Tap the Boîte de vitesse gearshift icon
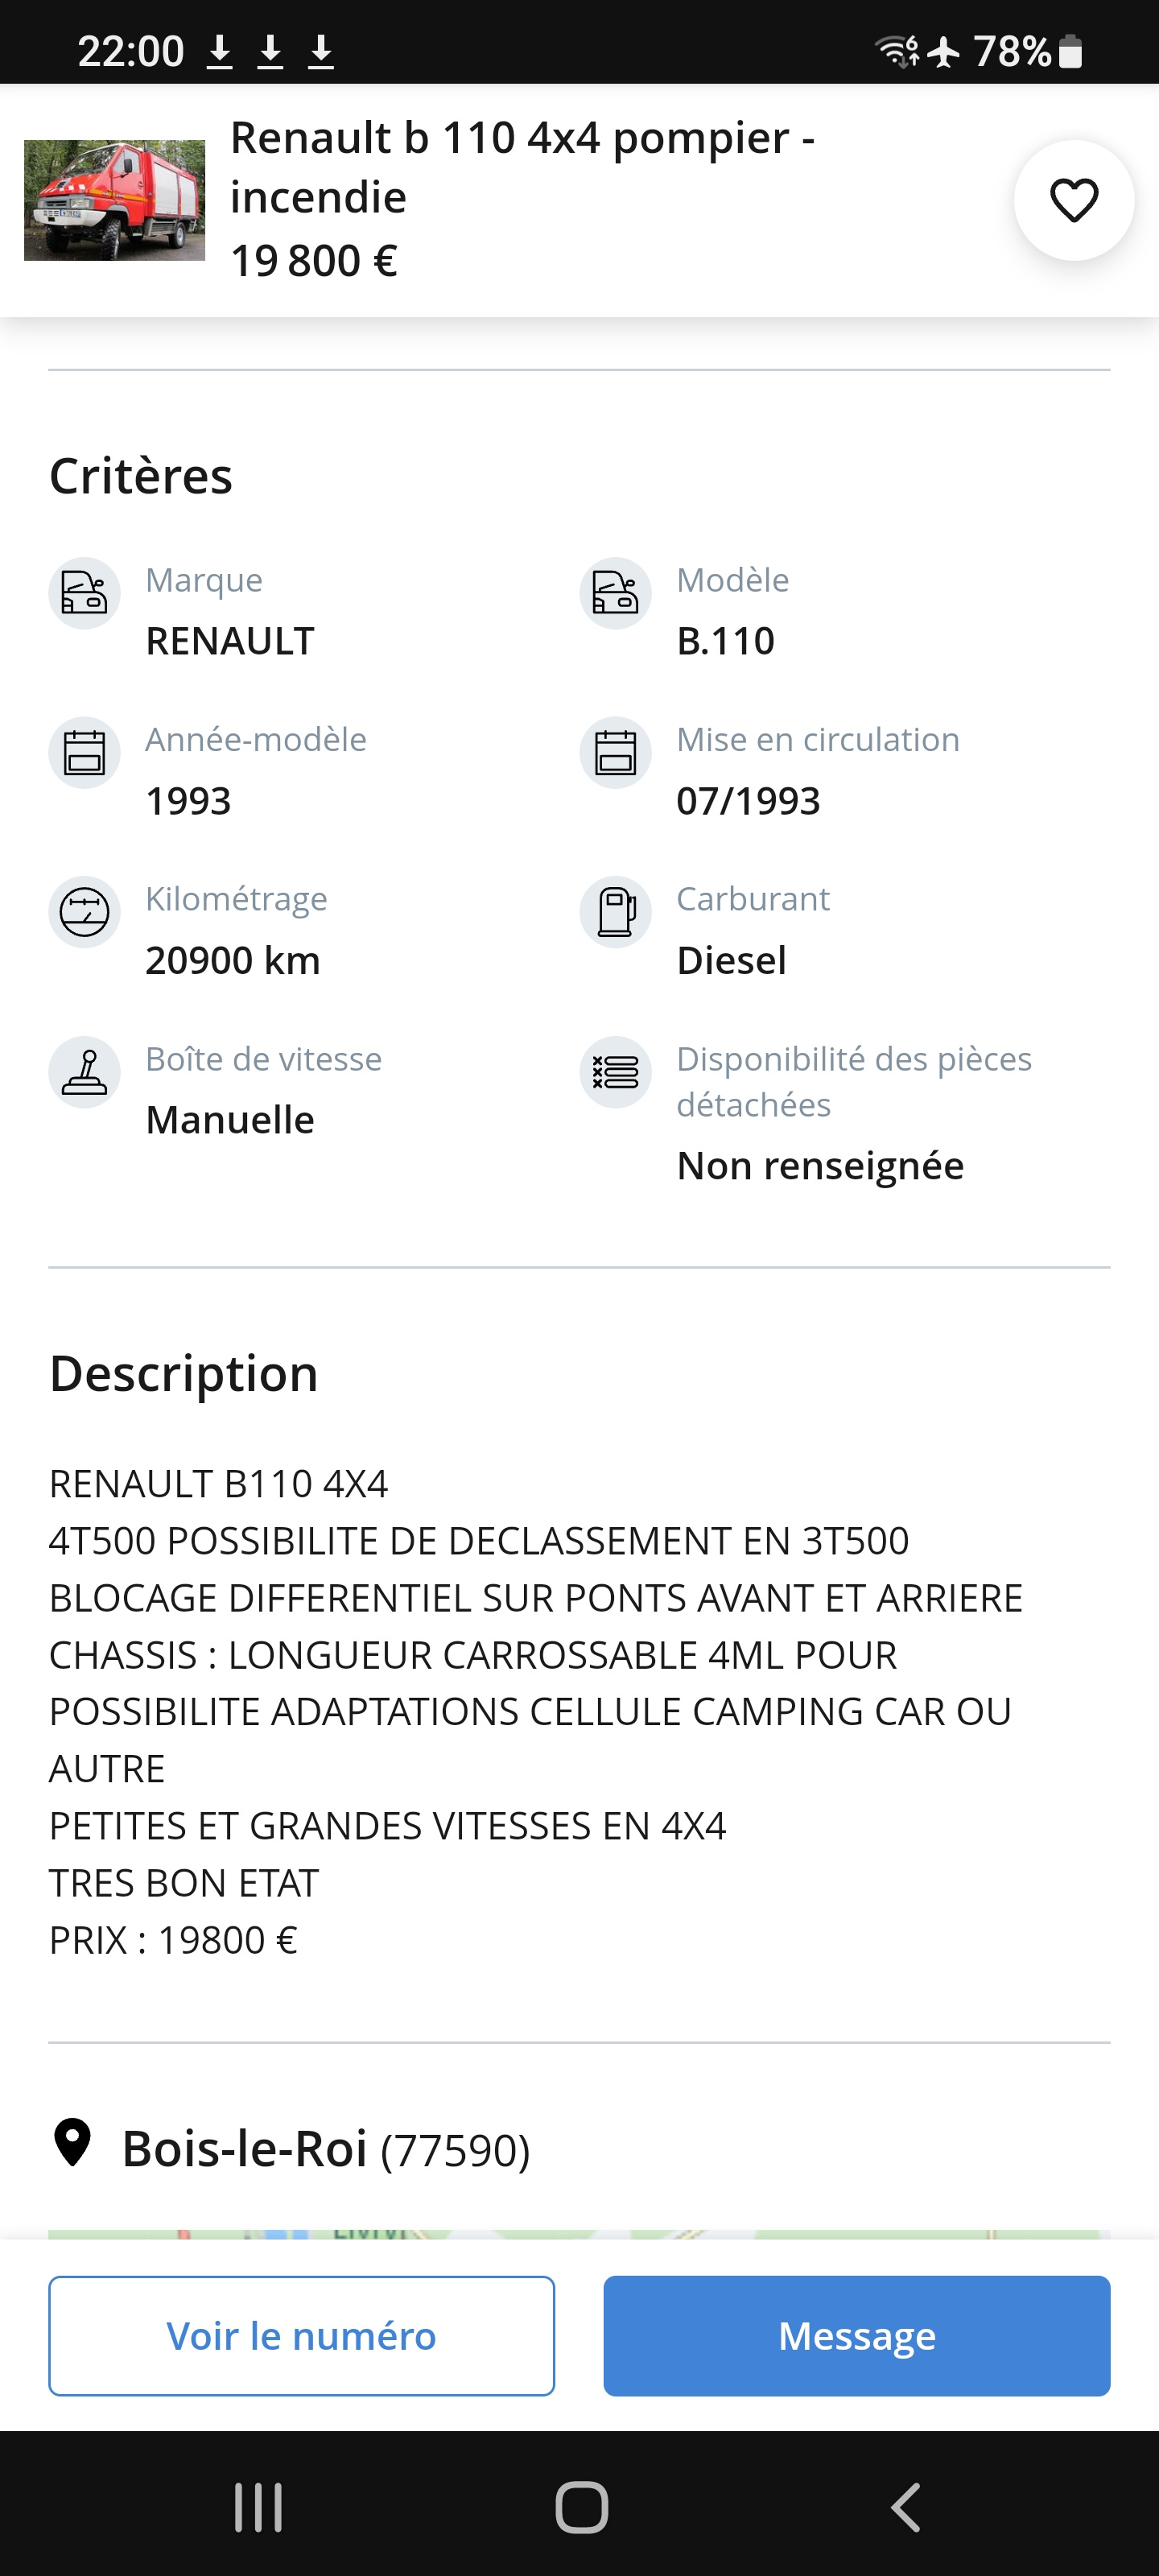 point(85,1072)
